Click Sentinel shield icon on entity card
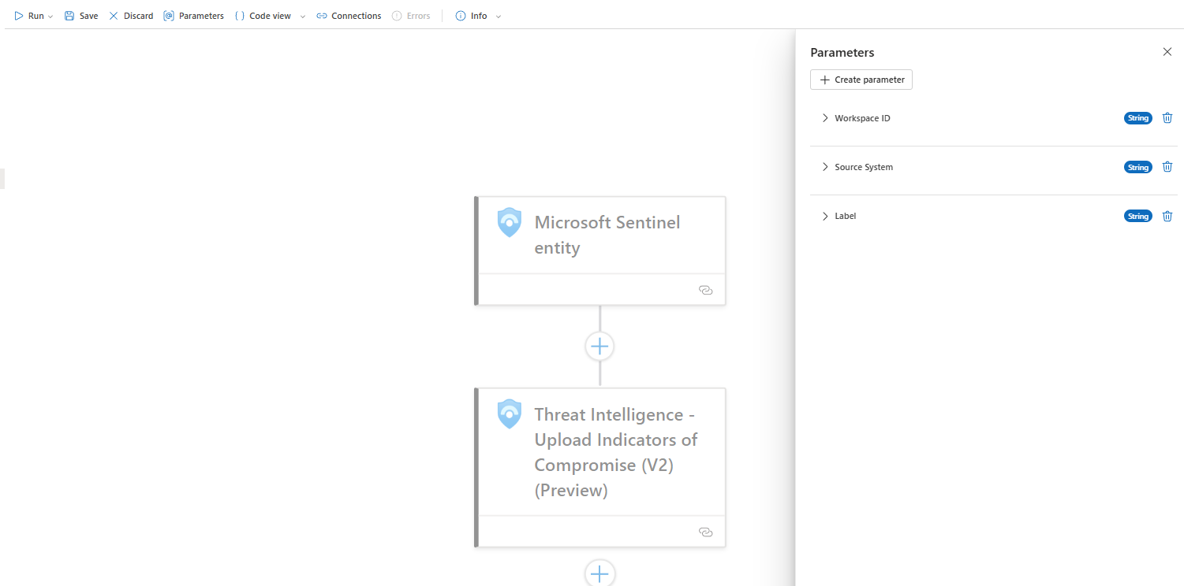This screenshot has height=586, width=1184. pos(510,222)
